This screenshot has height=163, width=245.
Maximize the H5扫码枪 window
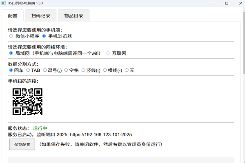tap(227, 3)
